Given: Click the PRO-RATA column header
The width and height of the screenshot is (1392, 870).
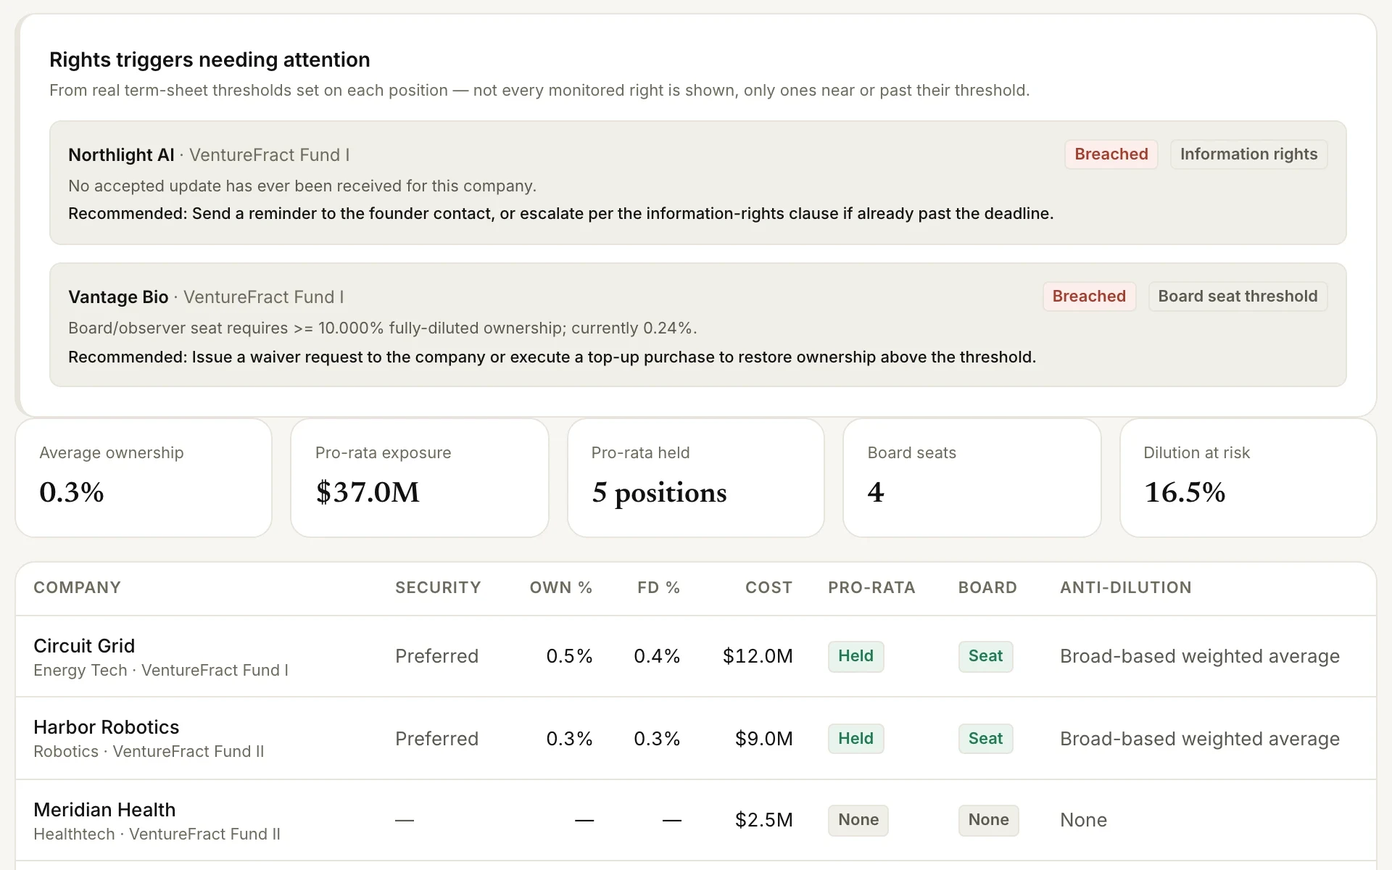Looking at the screenshot, I should 871,588.
